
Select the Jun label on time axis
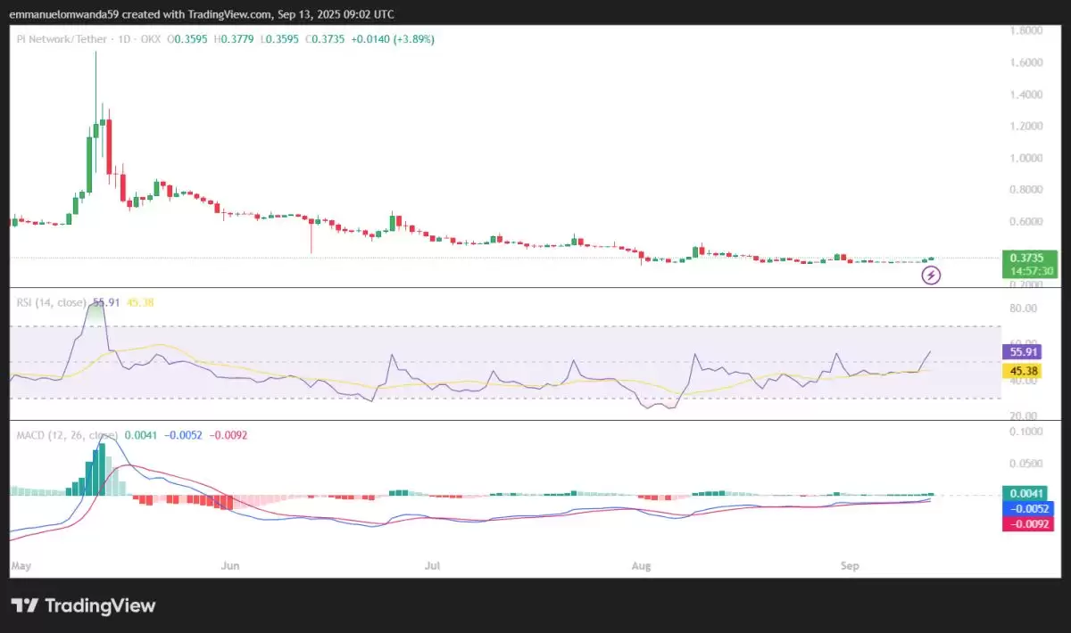click(231, 565)
